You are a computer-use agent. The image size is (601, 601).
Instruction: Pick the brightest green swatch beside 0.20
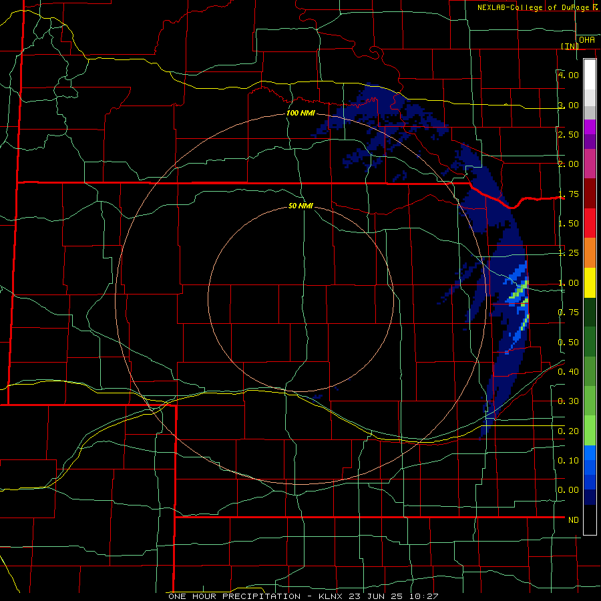tap(590, 431)
